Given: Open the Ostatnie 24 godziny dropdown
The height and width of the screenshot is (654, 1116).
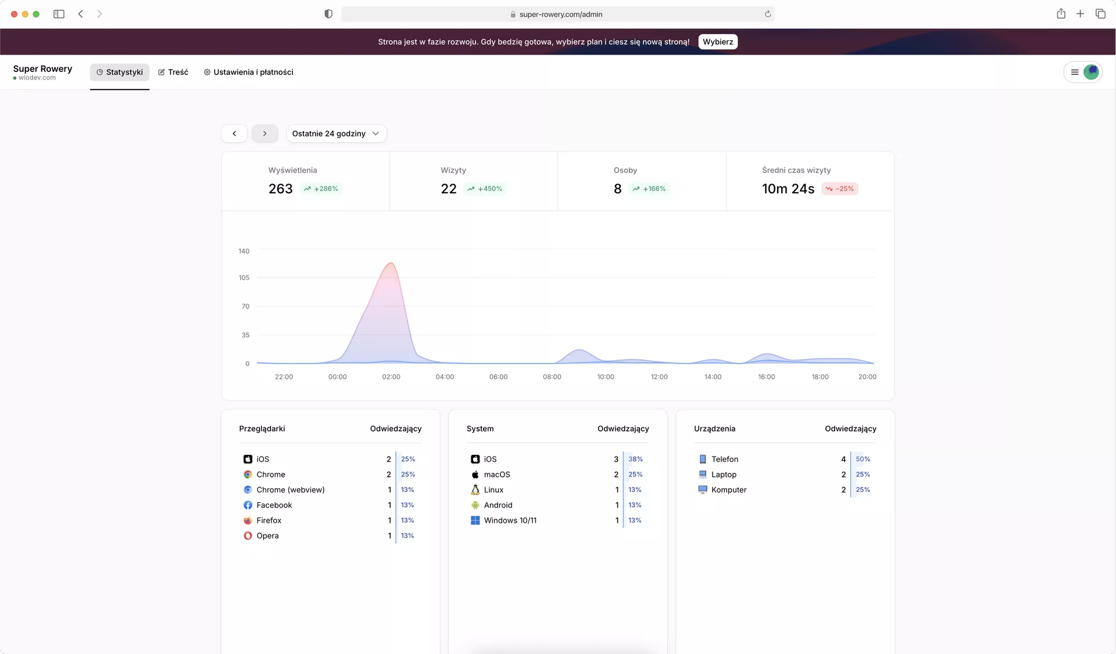Looking at the screenshot, I should tap(336, 134).
